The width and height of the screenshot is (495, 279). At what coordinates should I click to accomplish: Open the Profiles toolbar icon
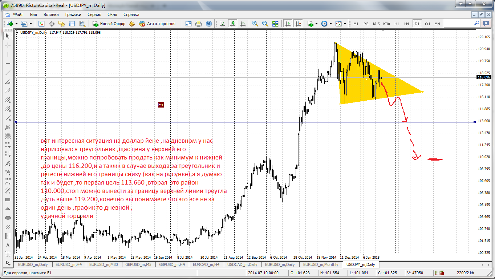tap(24, 24)
